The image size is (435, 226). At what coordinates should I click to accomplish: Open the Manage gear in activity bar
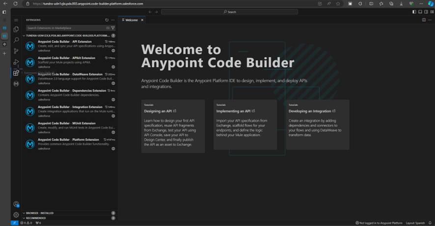(x=16, y=215)
